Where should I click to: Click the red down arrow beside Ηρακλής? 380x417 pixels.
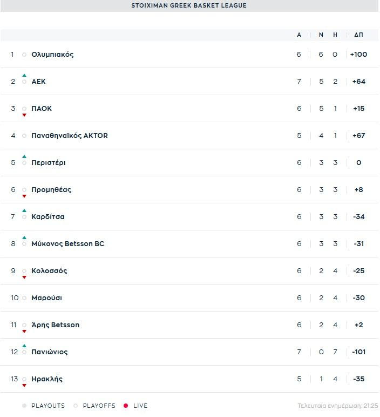[24, 385]
